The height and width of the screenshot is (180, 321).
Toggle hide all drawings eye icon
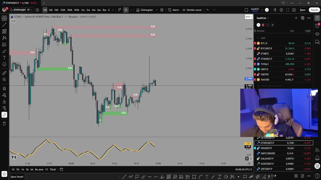click(x=4, y=108)
